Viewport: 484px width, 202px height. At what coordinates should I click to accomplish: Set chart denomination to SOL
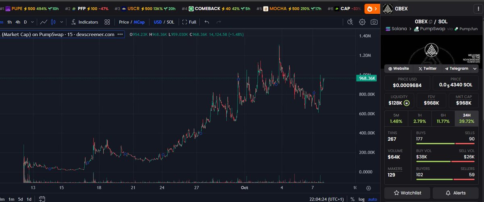coord(170,22)
